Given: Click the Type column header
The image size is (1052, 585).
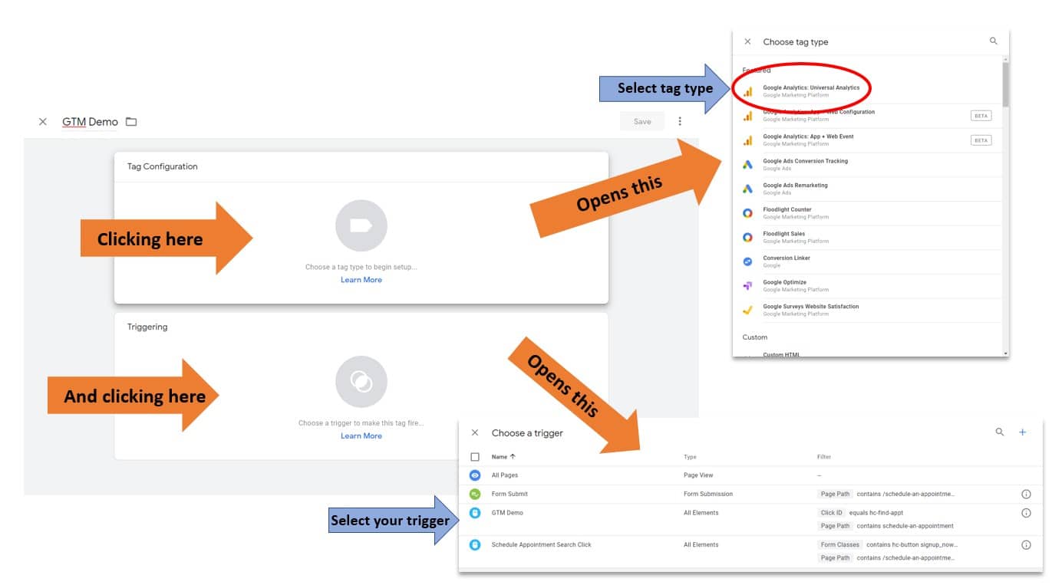Looking at the screenshot, I should tap(690, 457).
